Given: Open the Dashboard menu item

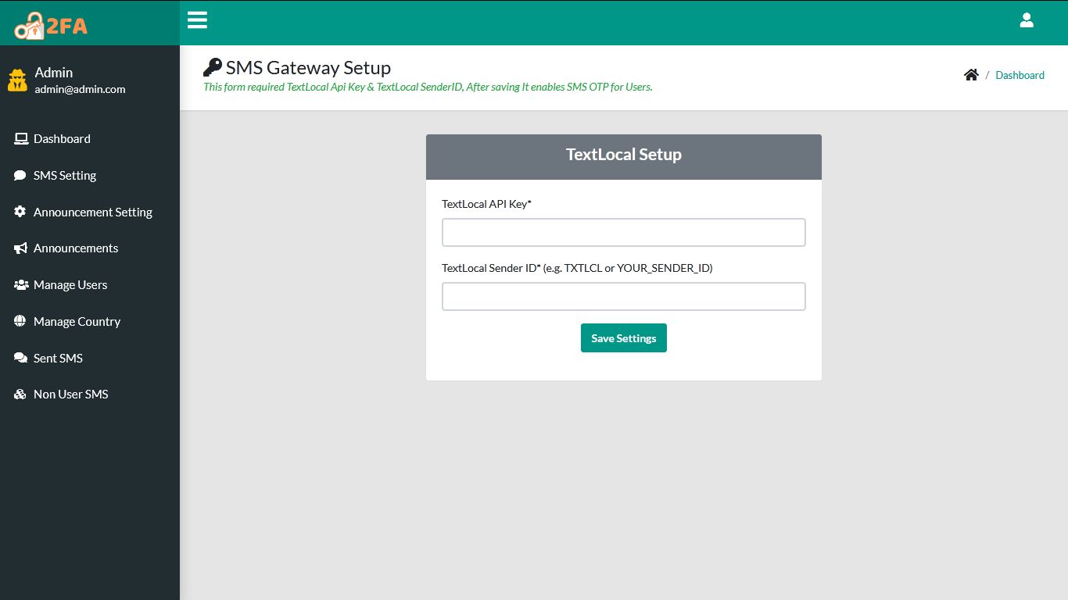Looking at the screenshot, I should point(63,138).
